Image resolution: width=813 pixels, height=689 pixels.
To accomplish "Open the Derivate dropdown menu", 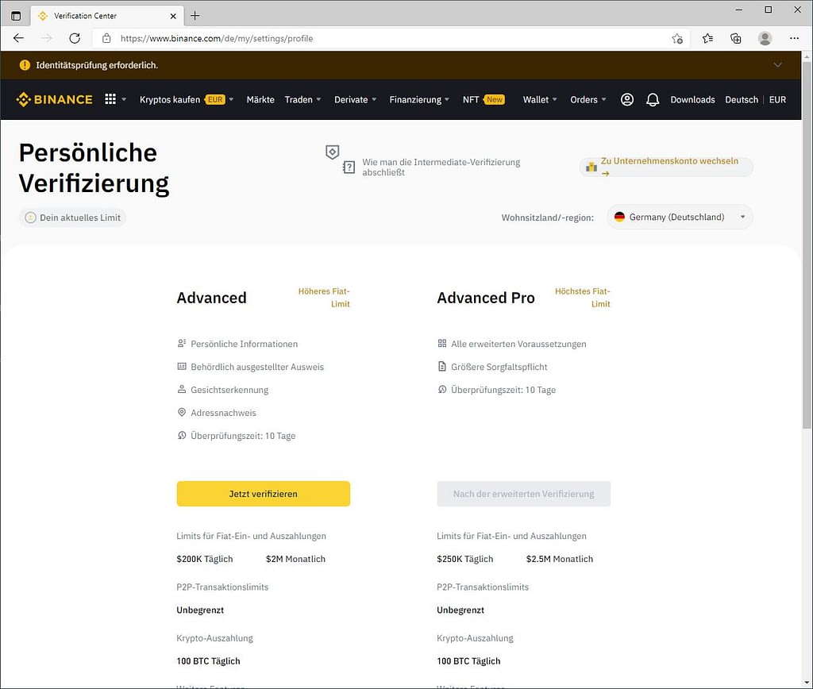I will click(355, 99).
